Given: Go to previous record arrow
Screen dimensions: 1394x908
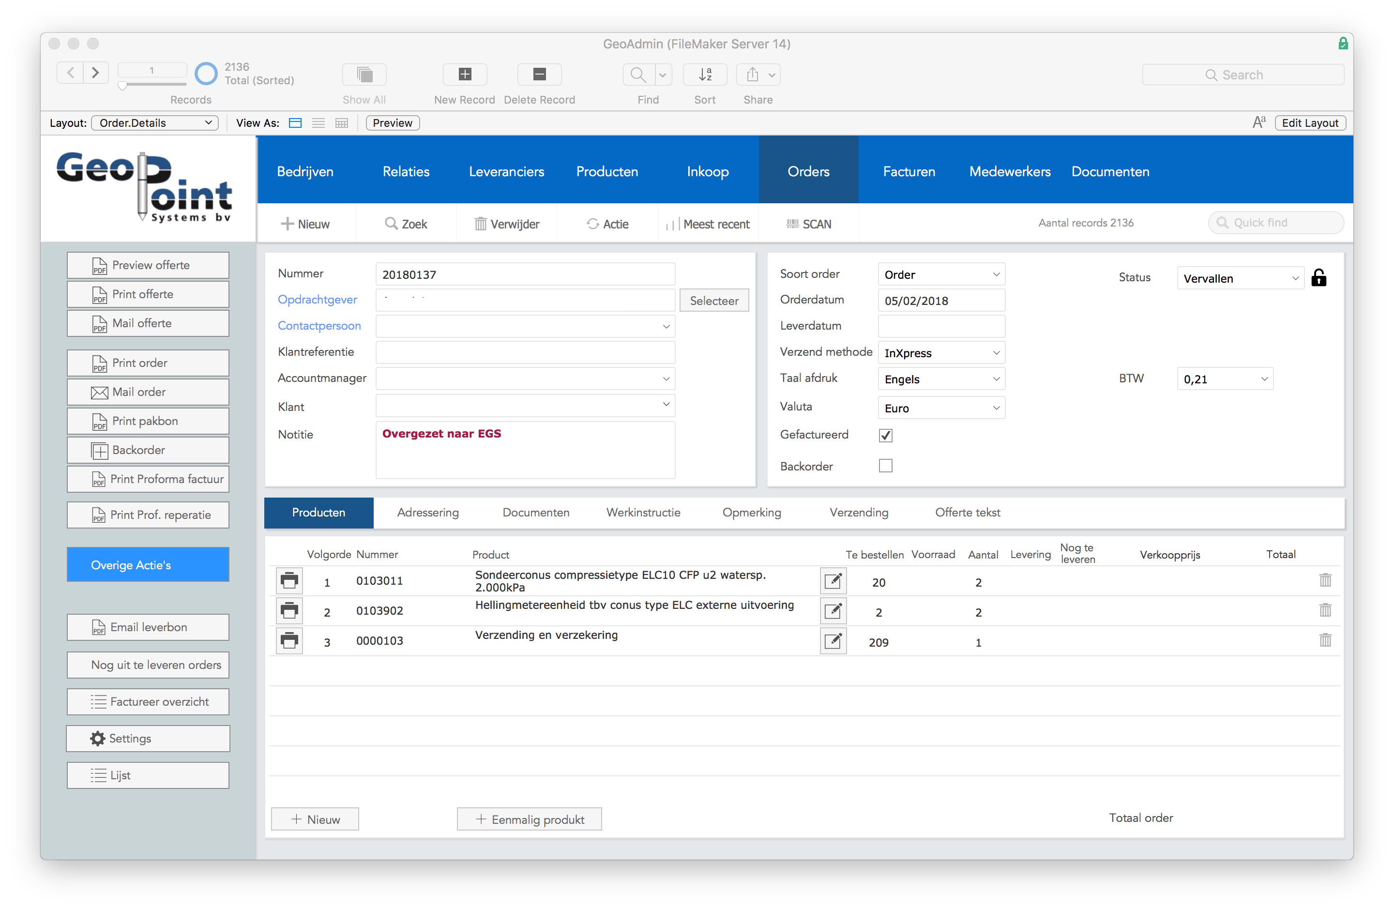Looking at the screenshot, I should pyautogui.click(x=70, y=73).
